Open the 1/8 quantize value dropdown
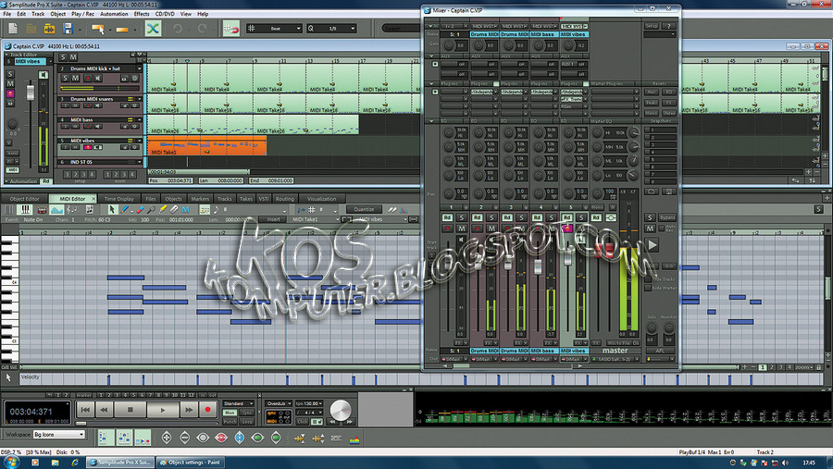The width and height of the screenshot is (833, 469). pos(332,29)
